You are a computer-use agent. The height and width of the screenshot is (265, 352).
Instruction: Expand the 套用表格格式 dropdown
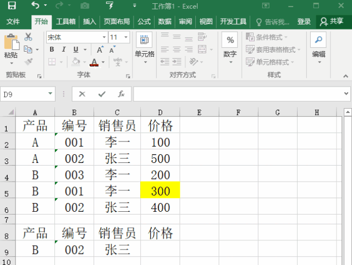coord(299,49)
